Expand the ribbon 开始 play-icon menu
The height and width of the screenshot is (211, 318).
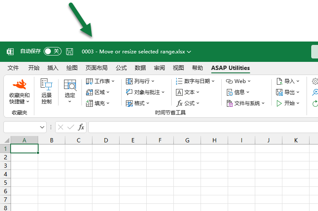pyautogui.click(x=288, y=103)
